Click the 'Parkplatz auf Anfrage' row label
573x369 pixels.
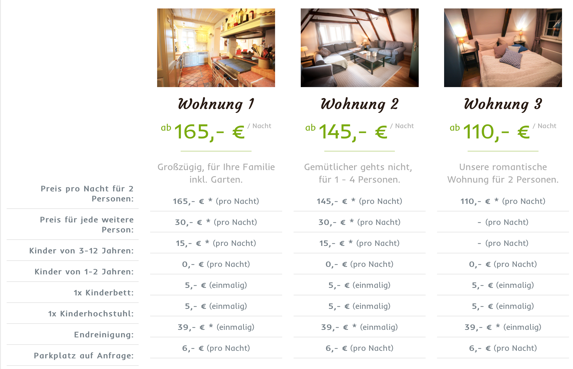(x=84, y=356)
